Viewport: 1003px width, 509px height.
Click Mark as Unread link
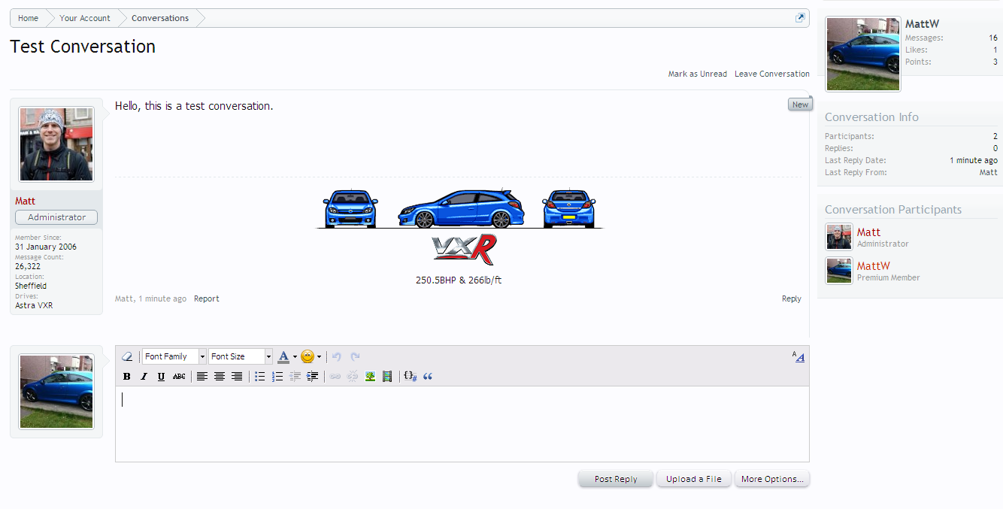click(x=698, y=74)
